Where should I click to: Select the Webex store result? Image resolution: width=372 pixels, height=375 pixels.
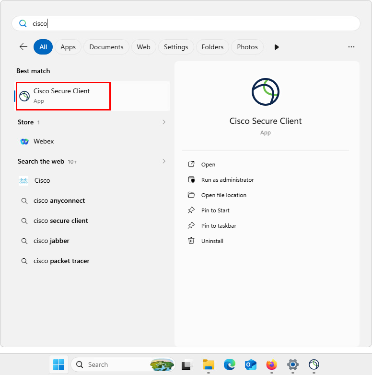(x=93, y=142)
